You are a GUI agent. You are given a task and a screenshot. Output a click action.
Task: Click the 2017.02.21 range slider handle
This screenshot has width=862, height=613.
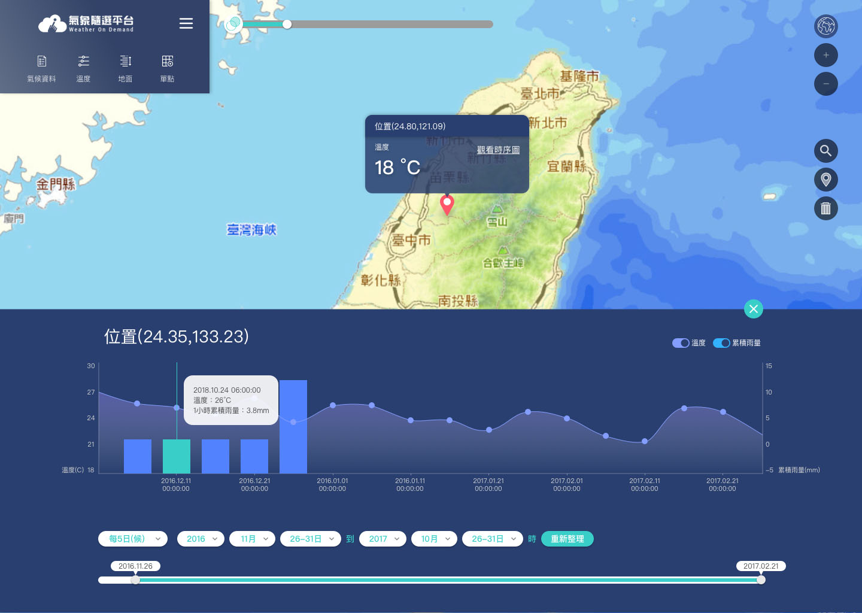761,580
